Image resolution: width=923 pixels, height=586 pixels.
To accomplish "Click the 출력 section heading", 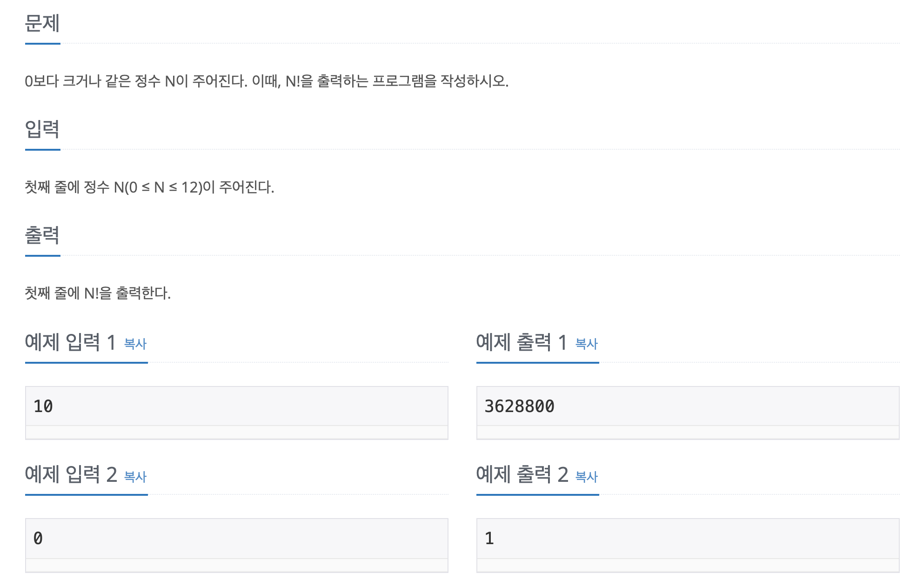I will (42, 235).
